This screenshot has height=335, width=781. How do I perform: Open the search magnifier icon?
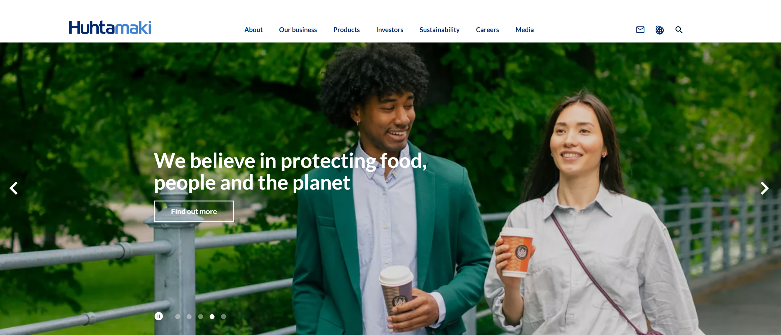[x=679, y=30]
